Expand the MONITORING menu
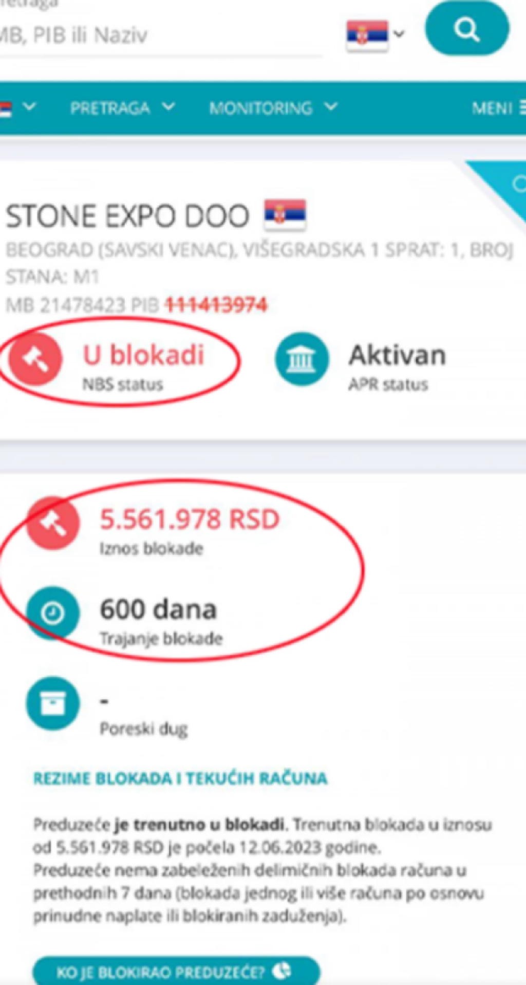This screenshot has width=526, height=985. [x=273, y=108]
